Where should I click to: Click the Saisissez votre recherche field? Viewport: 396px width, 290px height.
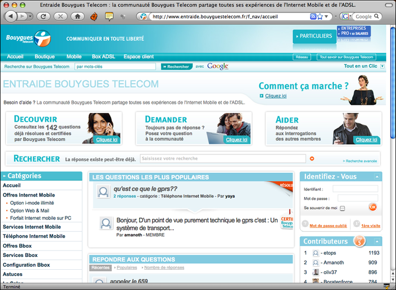pyautogui.click(x=223, y=158)
